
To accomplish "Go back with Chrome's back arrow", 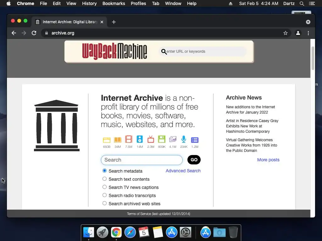I will 14,33.
